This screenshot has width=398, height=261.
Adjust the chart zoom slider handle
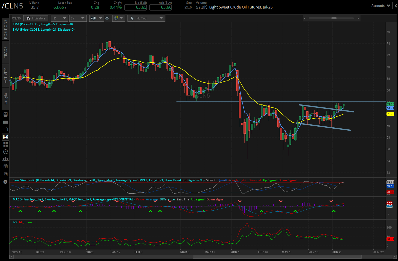[x=334, y=18]
